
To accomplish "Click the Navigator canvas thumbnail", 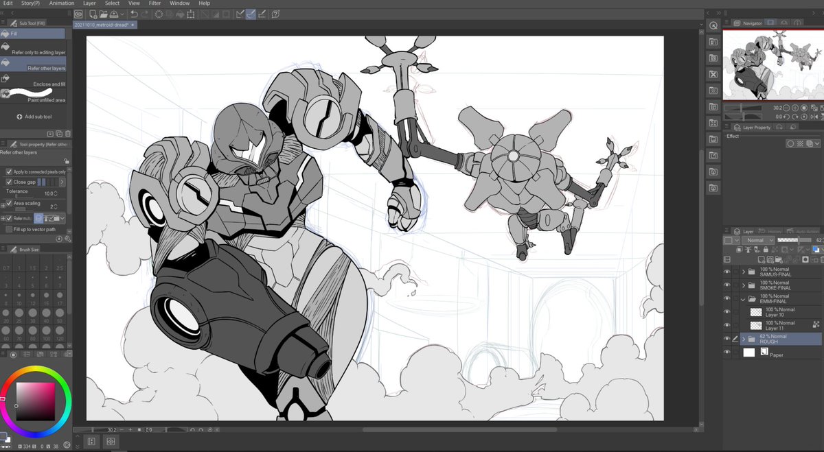I will [773, 66].
